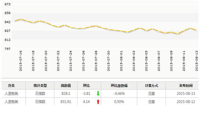The height and width of the screenshot is (113, 200).
Task: Click the 4.14 change value
Action: pos(86,102)
